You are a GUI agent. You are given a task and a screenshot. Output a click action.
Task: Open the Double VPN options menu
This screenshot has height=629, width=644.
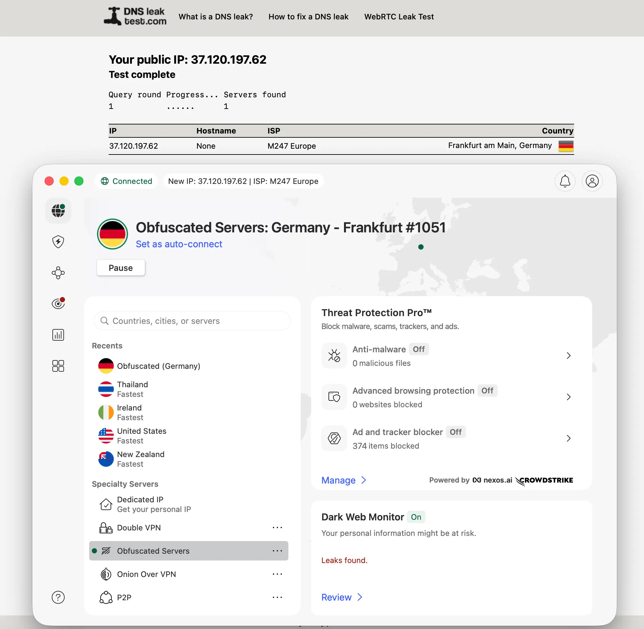point(277,528)
